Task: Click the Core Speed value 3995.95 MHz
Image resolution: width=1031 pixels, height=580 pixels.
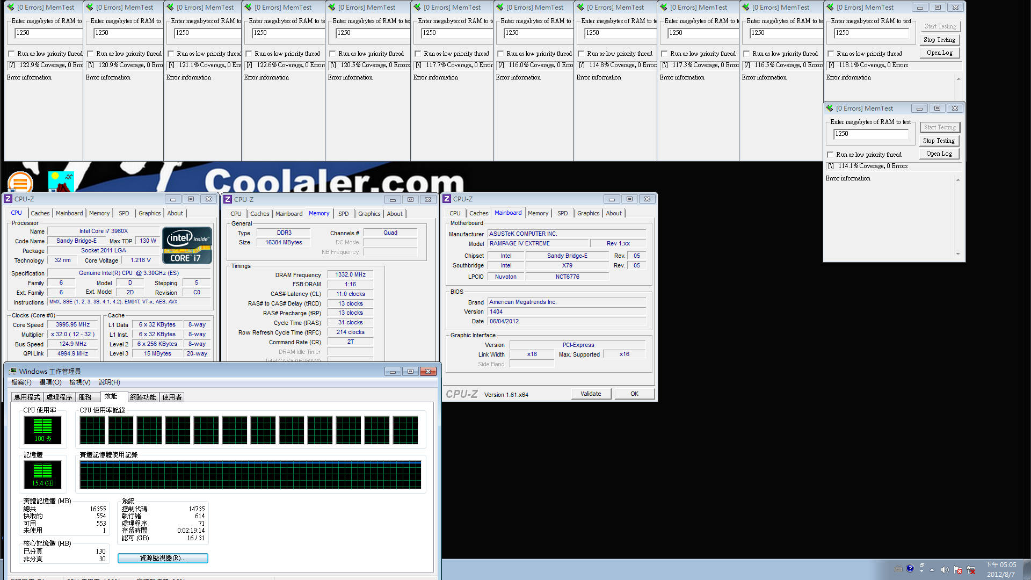Action: tap(73, 325)
